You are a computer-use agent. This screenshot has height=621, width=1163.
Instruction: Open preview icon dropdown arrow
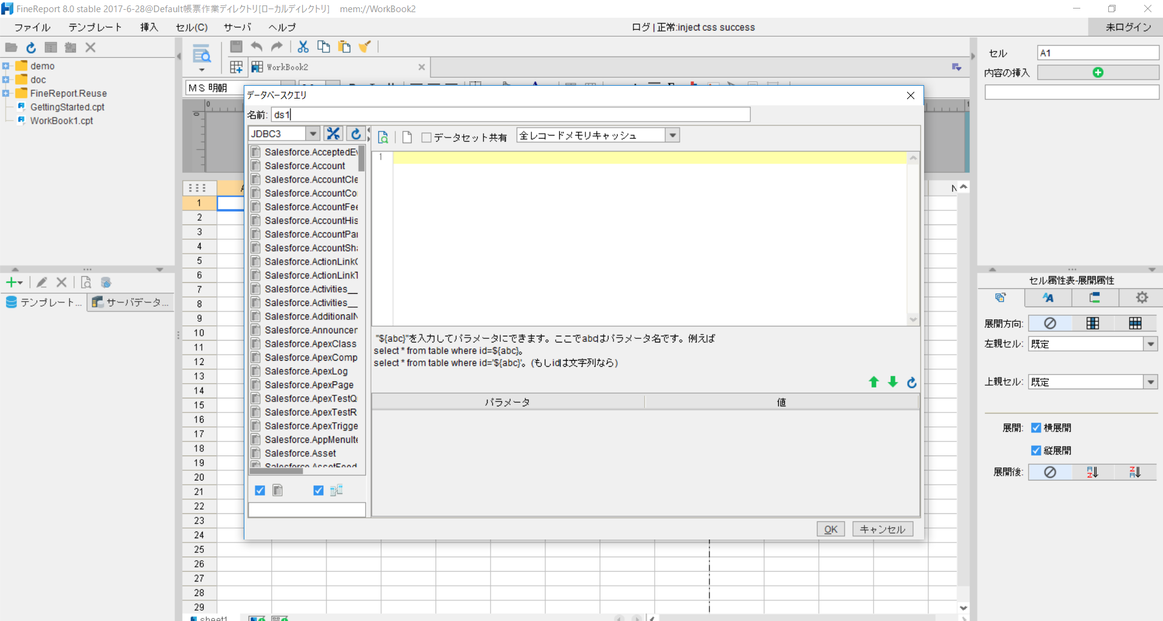click(201, 70)
